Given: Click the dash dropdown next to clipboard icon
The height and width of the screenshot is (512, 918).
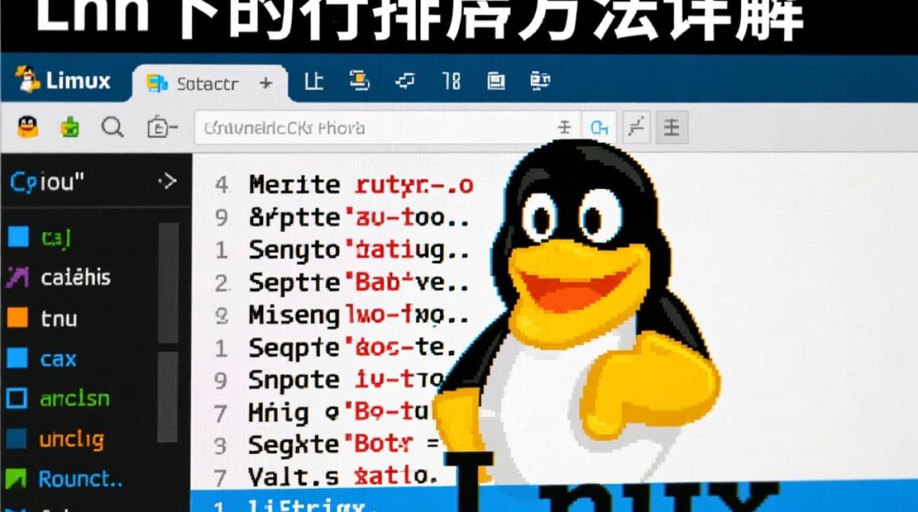Looking at the screenshot, I should (x=172, y=127).
